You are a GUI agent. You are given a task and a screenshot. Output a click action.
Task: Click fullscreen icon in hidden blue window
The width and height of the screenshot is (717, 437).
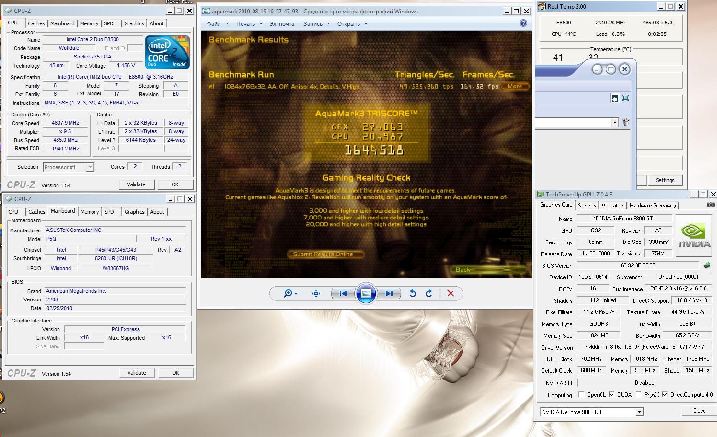point(625,98)
